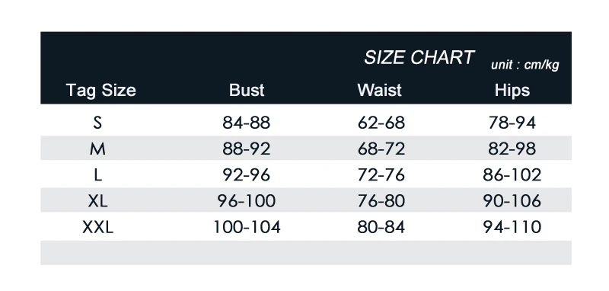Click the 86-102 hips value
The height and width of the screenshot is (291, 609).
(512, 175)
